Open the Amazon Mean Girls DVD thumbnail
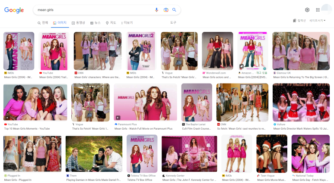The image size is (334, 183). pos(253,51)
